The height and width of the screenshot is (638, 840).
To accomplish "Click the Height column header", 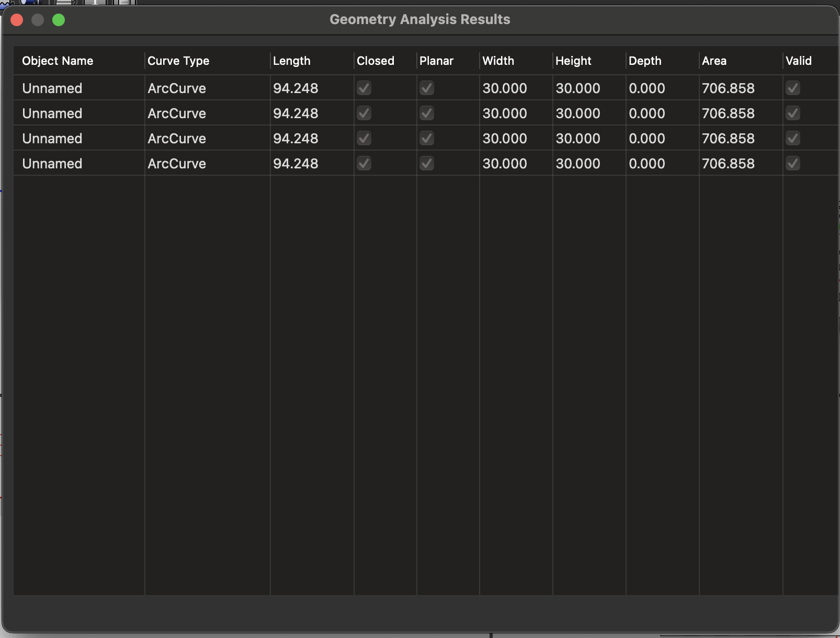I will [573, 61].
